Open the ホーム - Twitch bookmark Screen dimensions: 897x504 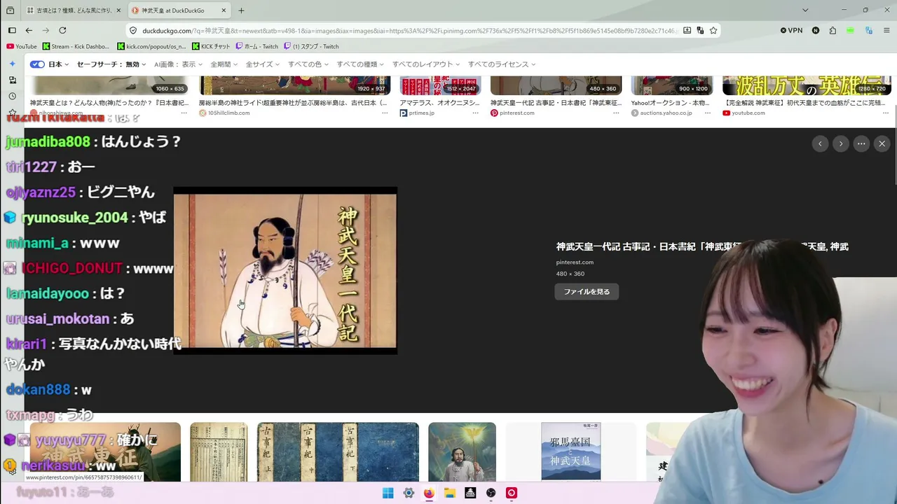[257, 46]
